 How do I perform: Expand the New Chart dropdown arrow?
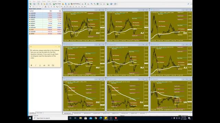[x=32, y=4]
